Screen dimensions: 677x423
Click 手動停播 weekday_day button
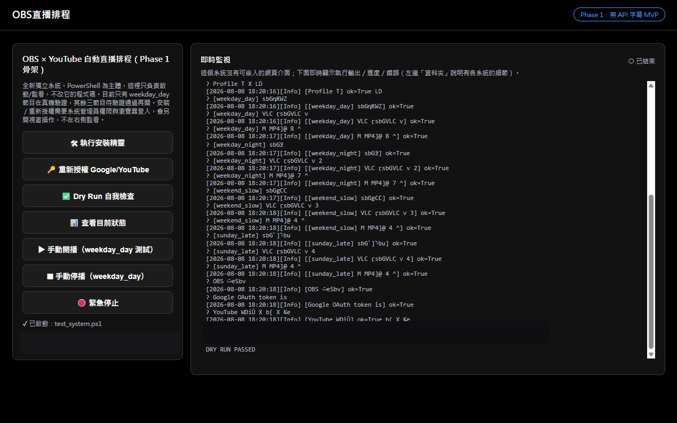(98, 276)
